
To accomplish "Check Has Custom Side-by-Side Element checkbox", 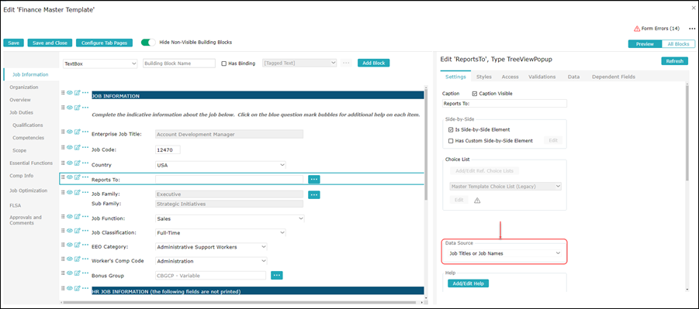I will point(451,141).
